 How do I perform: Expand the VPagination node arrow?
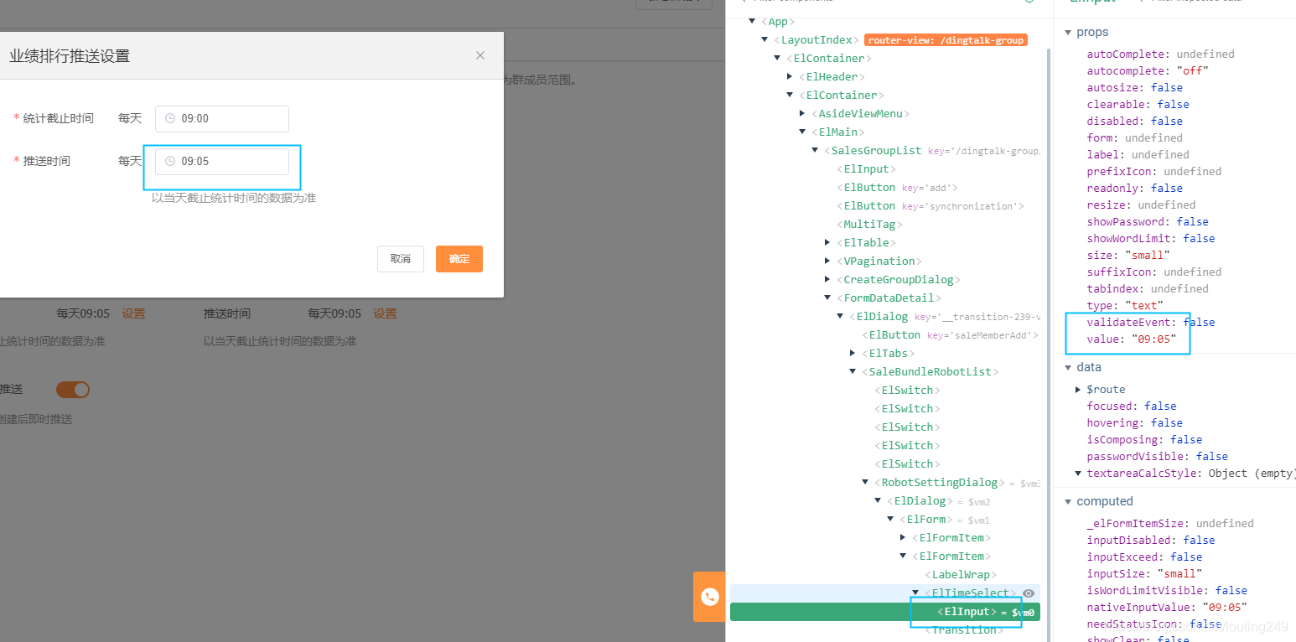(827, 261)
